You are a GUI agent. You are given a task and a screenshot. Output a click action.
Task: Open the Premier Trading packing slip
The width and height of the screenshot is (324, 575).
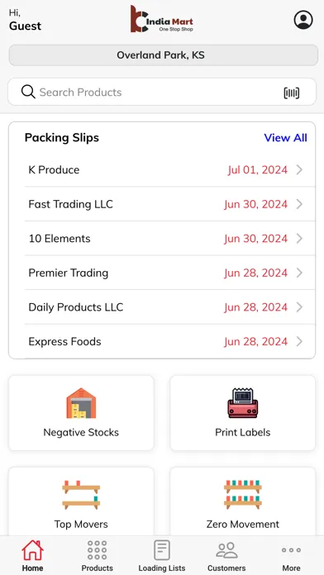169,273
